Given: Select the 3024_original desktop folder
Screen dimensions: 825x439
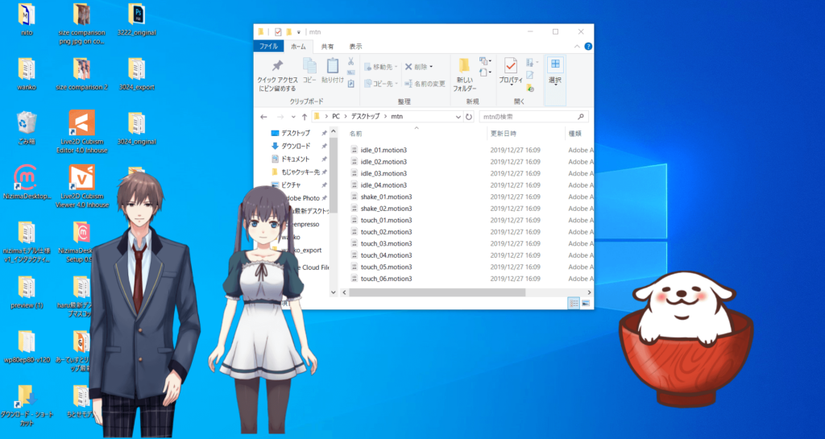Looking at the screenshot, I should 136,128.
